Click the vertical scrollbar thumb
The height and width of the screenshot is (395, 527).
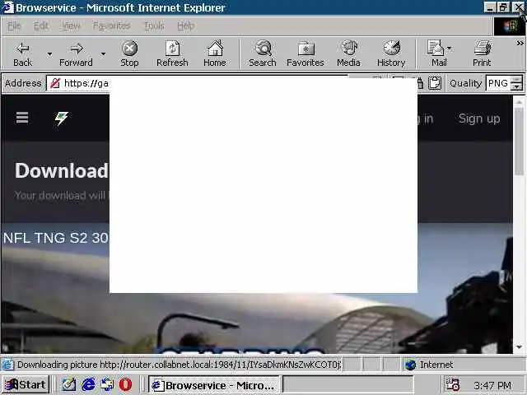pyautogui.click(x=520, y=141)
